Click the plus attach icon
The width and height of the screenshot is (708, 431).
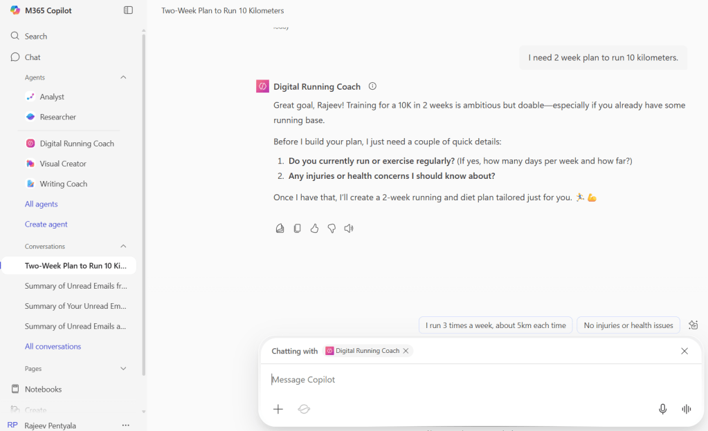[x=278, y=409]
